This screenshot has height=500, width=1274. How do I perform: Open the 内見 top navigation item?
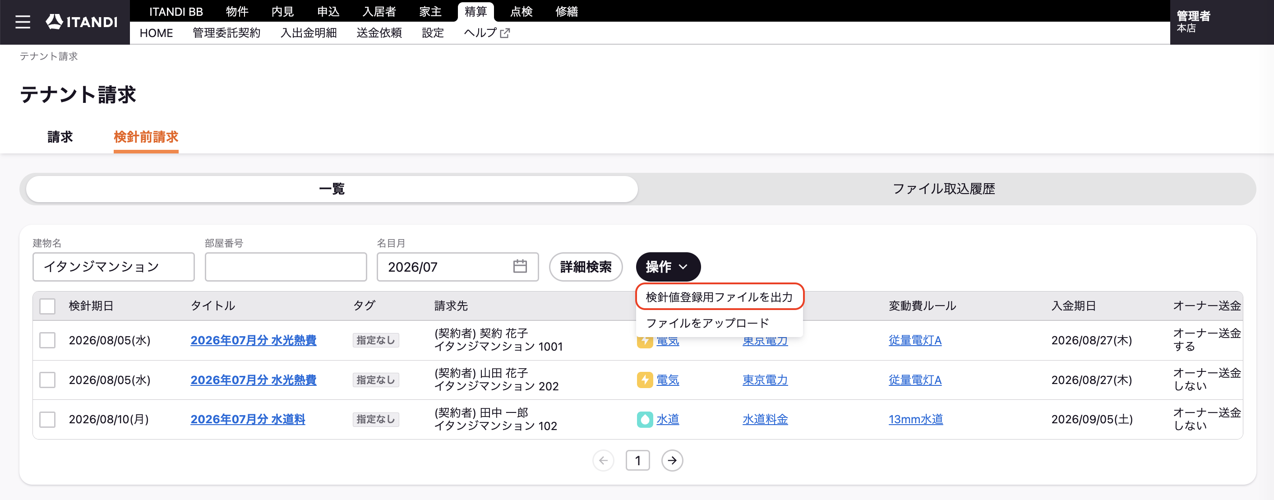pyautogui.click(x=282, y=11)
